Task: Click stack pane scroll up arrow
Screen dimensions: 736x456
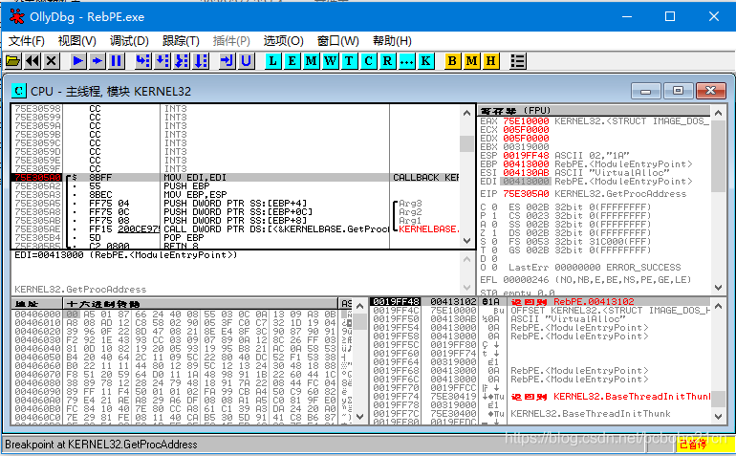Action: 718,306
